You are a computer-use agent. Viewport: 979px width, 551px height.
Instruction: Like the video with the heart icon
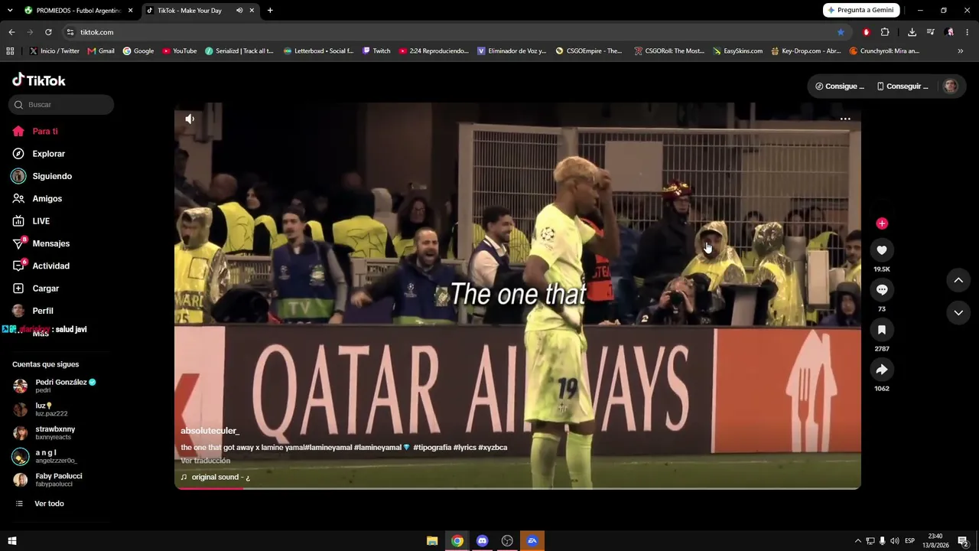pos(882,250)
